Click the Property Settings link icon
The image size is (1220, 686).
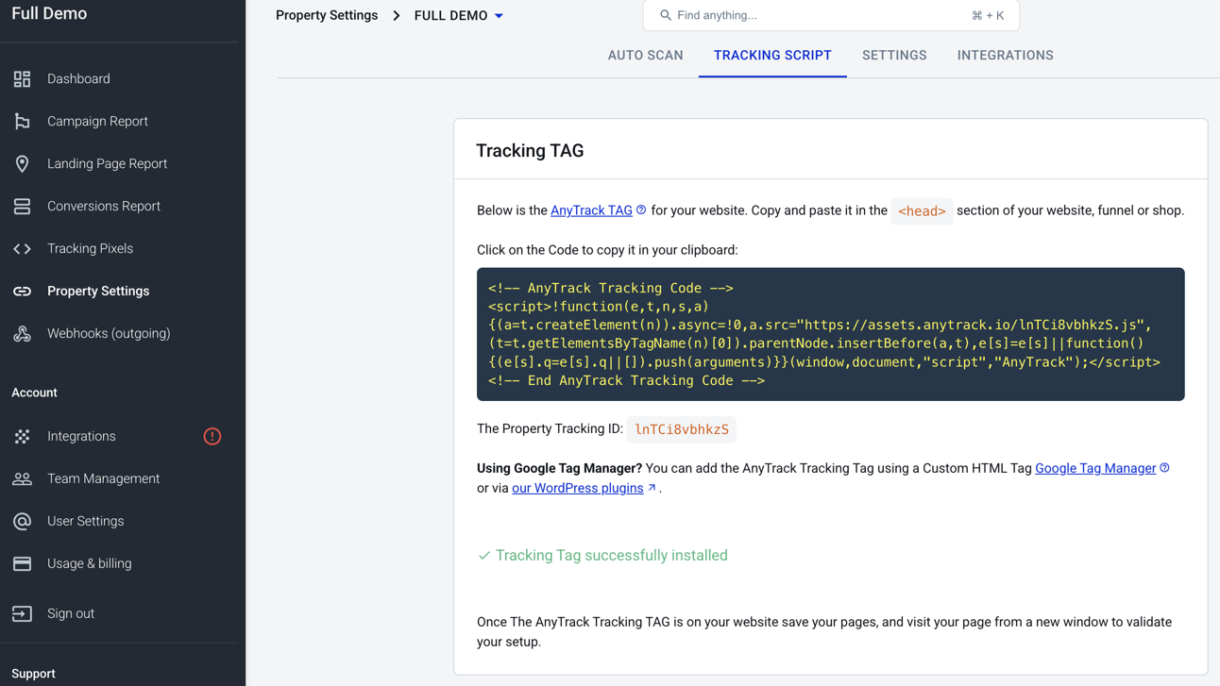click(22, 292)
